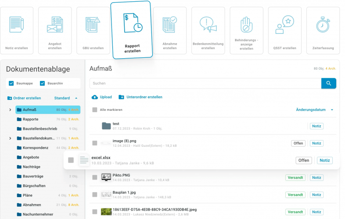Click the Unterordner erstellen link
Viewport: 345px width, 219px height.
click(144, 97)
